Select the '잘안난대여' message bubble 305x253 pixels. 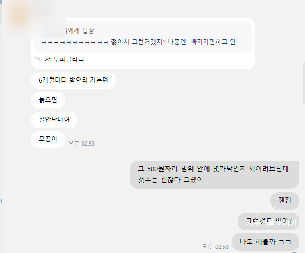[54, 119]
